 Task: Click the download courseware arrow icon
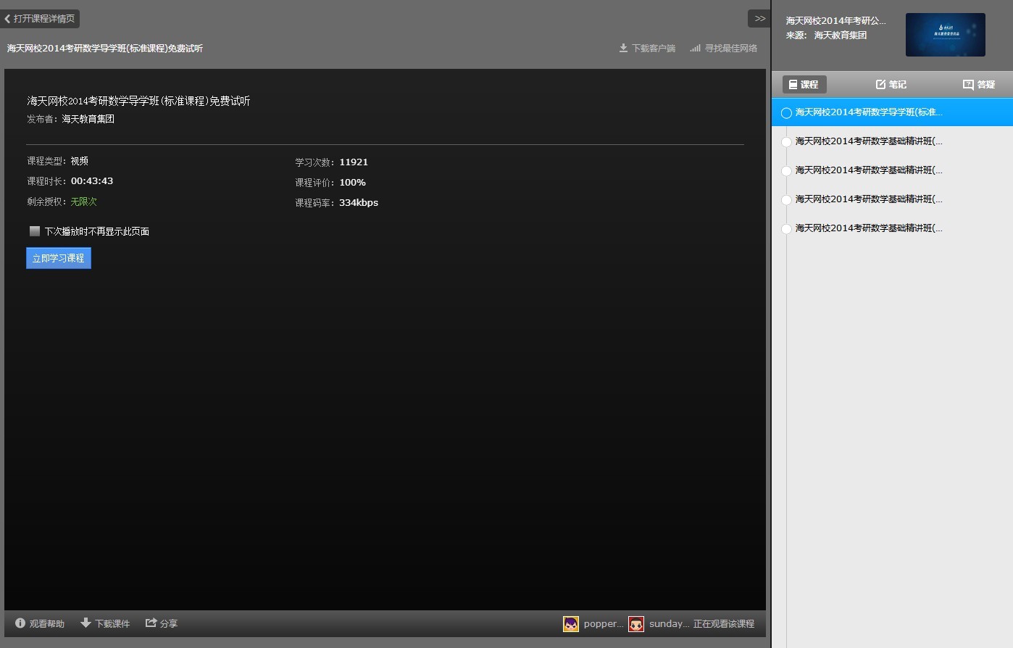[86, 623]
